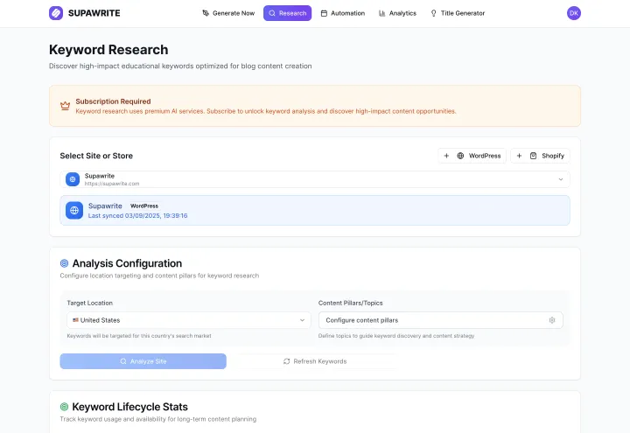Click the Configure content pillars field
The image size is (630, 433).
coord(441,320)
